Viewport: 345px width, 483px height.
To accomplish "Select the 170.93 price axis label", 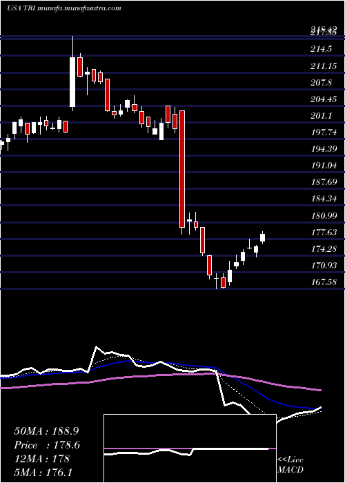I will coord(324,266).
